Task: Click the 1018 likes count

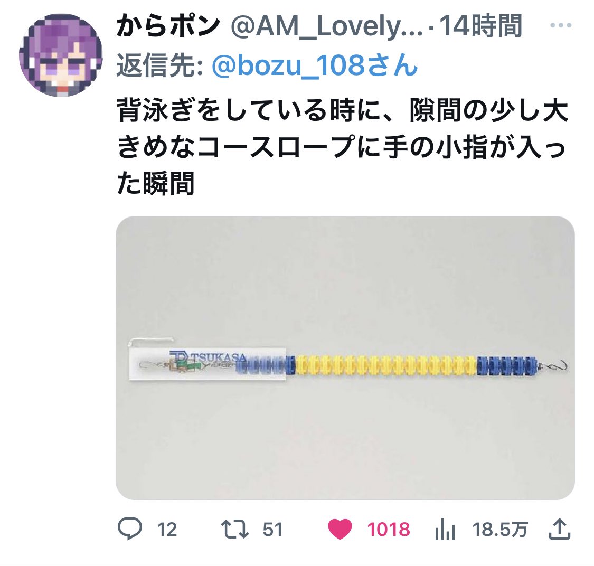Action: [389, 530]
